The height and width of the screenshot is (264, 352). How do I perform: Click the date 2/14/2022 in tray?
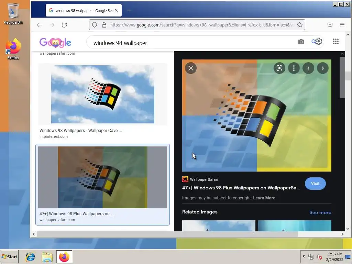pyautogui.click(x=334, y=260)
